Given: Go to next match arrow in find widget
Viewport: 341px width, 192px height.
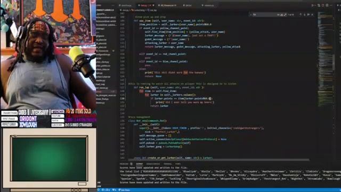Looking at the screenshot, I should tap(304, 14).
